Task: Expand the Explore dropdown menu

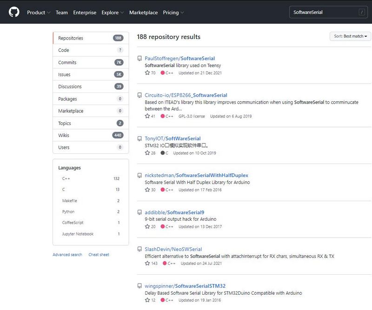Action: point(113,13)
